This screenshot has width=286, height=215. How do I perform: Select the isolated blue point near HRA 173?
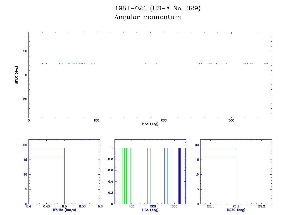click(146, 63)
